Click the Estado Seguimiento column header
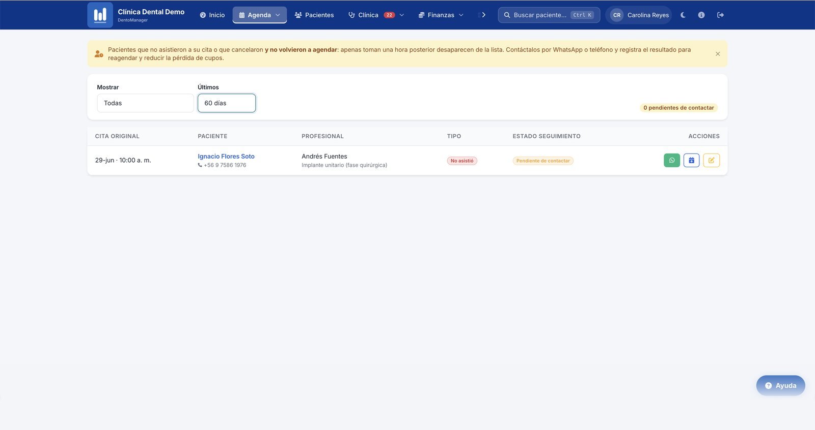The image size is (815, 430). coord(547,136)
